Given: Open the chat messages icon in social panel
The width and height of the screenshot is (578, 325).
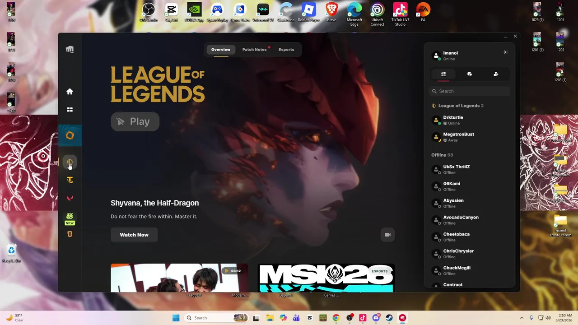Looking at the screenshot, I should tap(470, 74).
